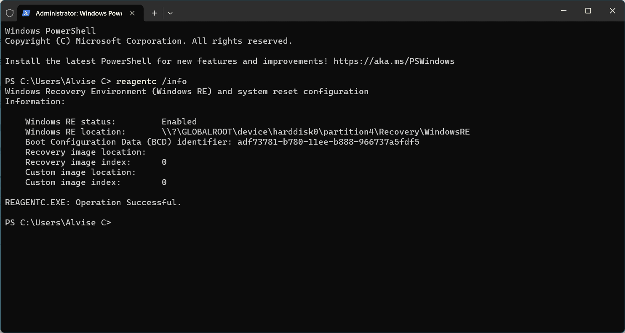The height and width of the screenshot is (333, 625).
Task: Close the Windows Terminal window
Action: click(612, 11)
